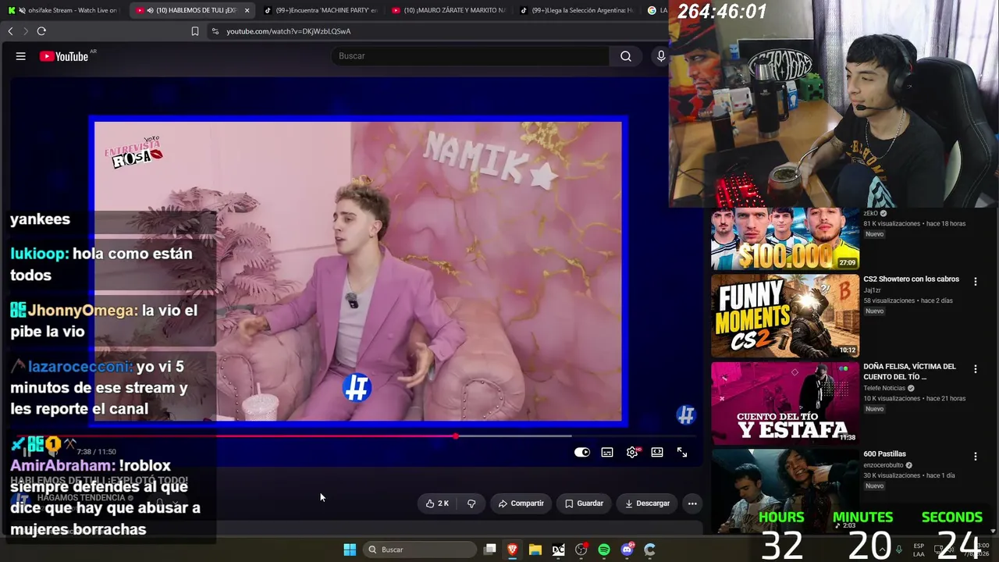Switch to the MACHINE PARTY TikTok tab
This screenshot has width=999, height=562.
point(320,10)
